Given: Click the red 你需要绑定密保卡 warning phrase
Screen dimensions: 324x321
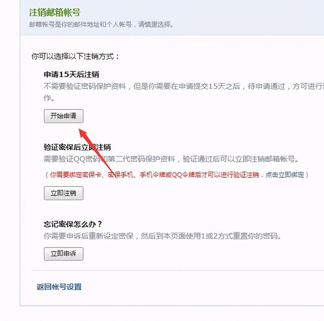Looking at the screenshot, I should coord(75,175).
